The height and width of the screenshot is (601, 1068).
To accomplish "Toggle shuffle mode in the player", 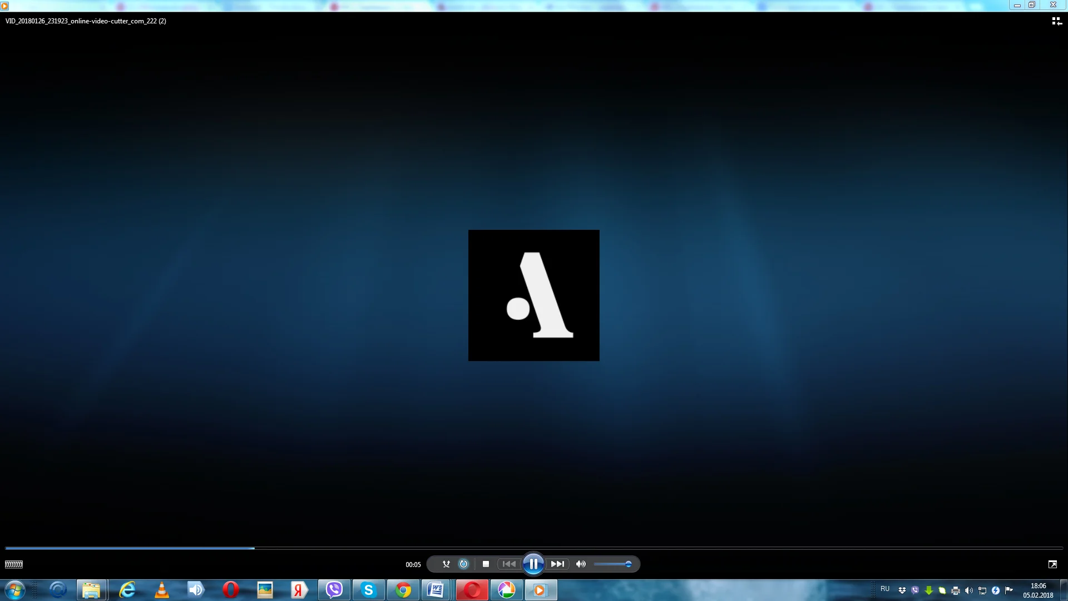I will (446, 564).
